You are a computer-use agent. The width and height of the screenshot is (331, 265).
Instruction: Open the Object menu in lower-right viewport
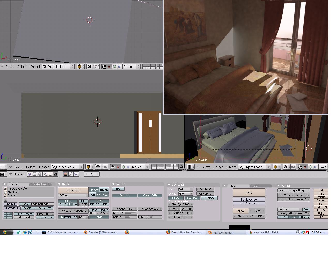click(x=231, y=167)
